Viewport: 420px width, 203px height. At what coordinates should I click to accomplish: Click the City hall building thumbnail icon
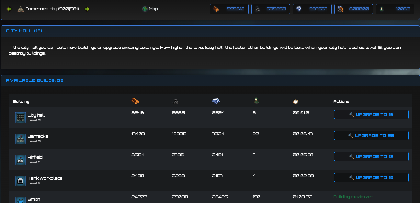[x=20, y=117]
